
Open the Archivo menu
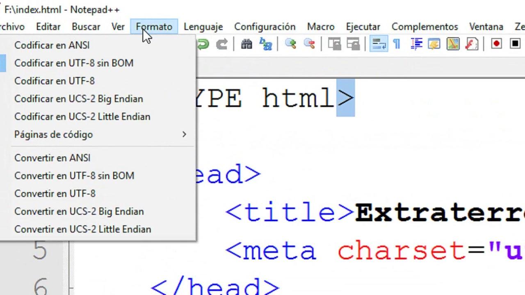[x=12, y=27]
